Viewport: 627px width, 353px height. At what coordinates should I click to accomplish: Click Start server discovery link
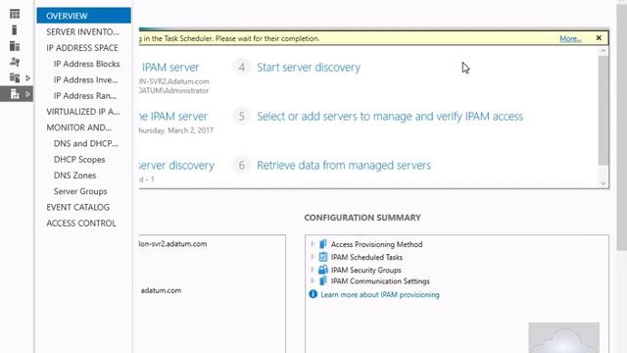tap(309, 68)
